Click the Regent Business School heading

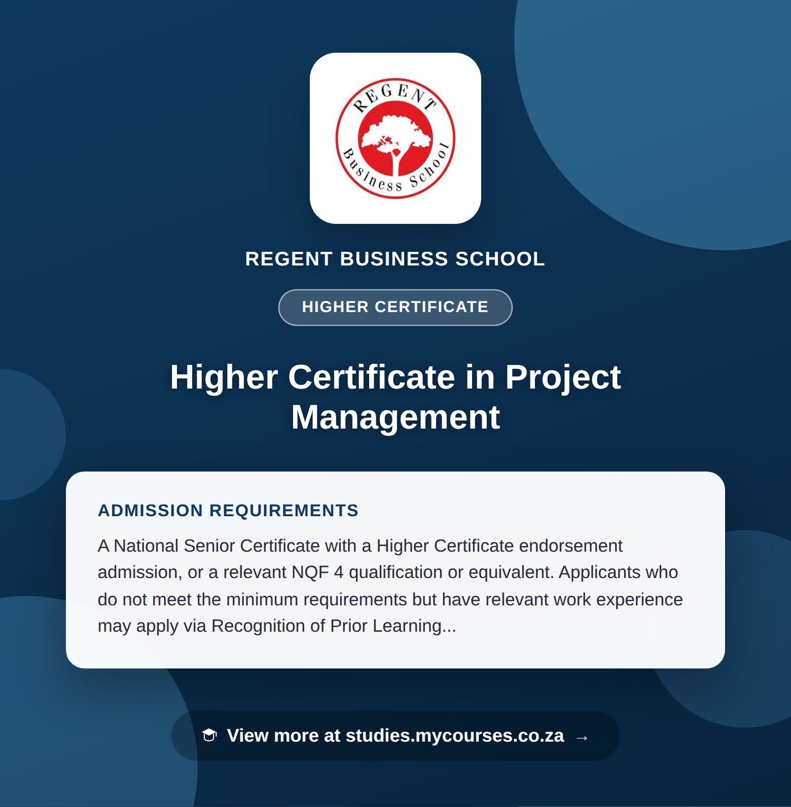pyautogui.click(x=395, y=259)
